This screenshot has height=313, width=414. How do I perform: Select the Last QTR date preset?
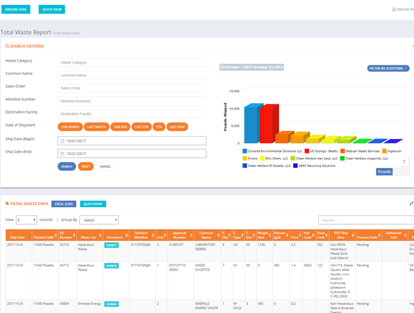point(142,127)
